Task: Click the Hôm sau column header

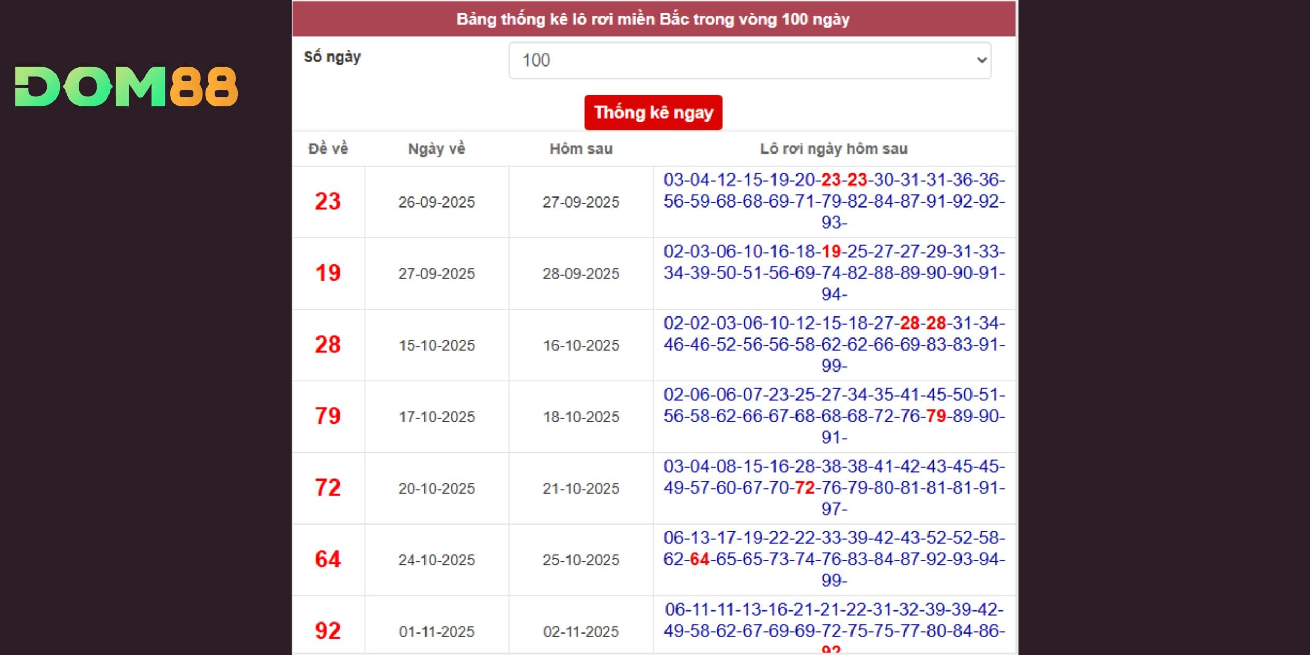Action: coord(581,149)
